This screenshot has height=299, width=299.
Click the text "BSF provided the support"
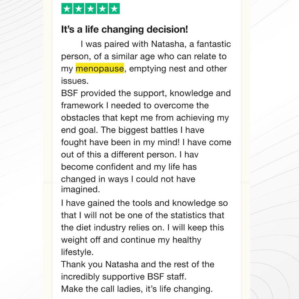[114, 93]
